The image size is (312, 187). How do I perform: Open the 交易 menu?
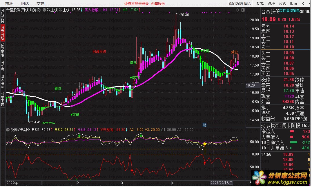click(40, 3)
